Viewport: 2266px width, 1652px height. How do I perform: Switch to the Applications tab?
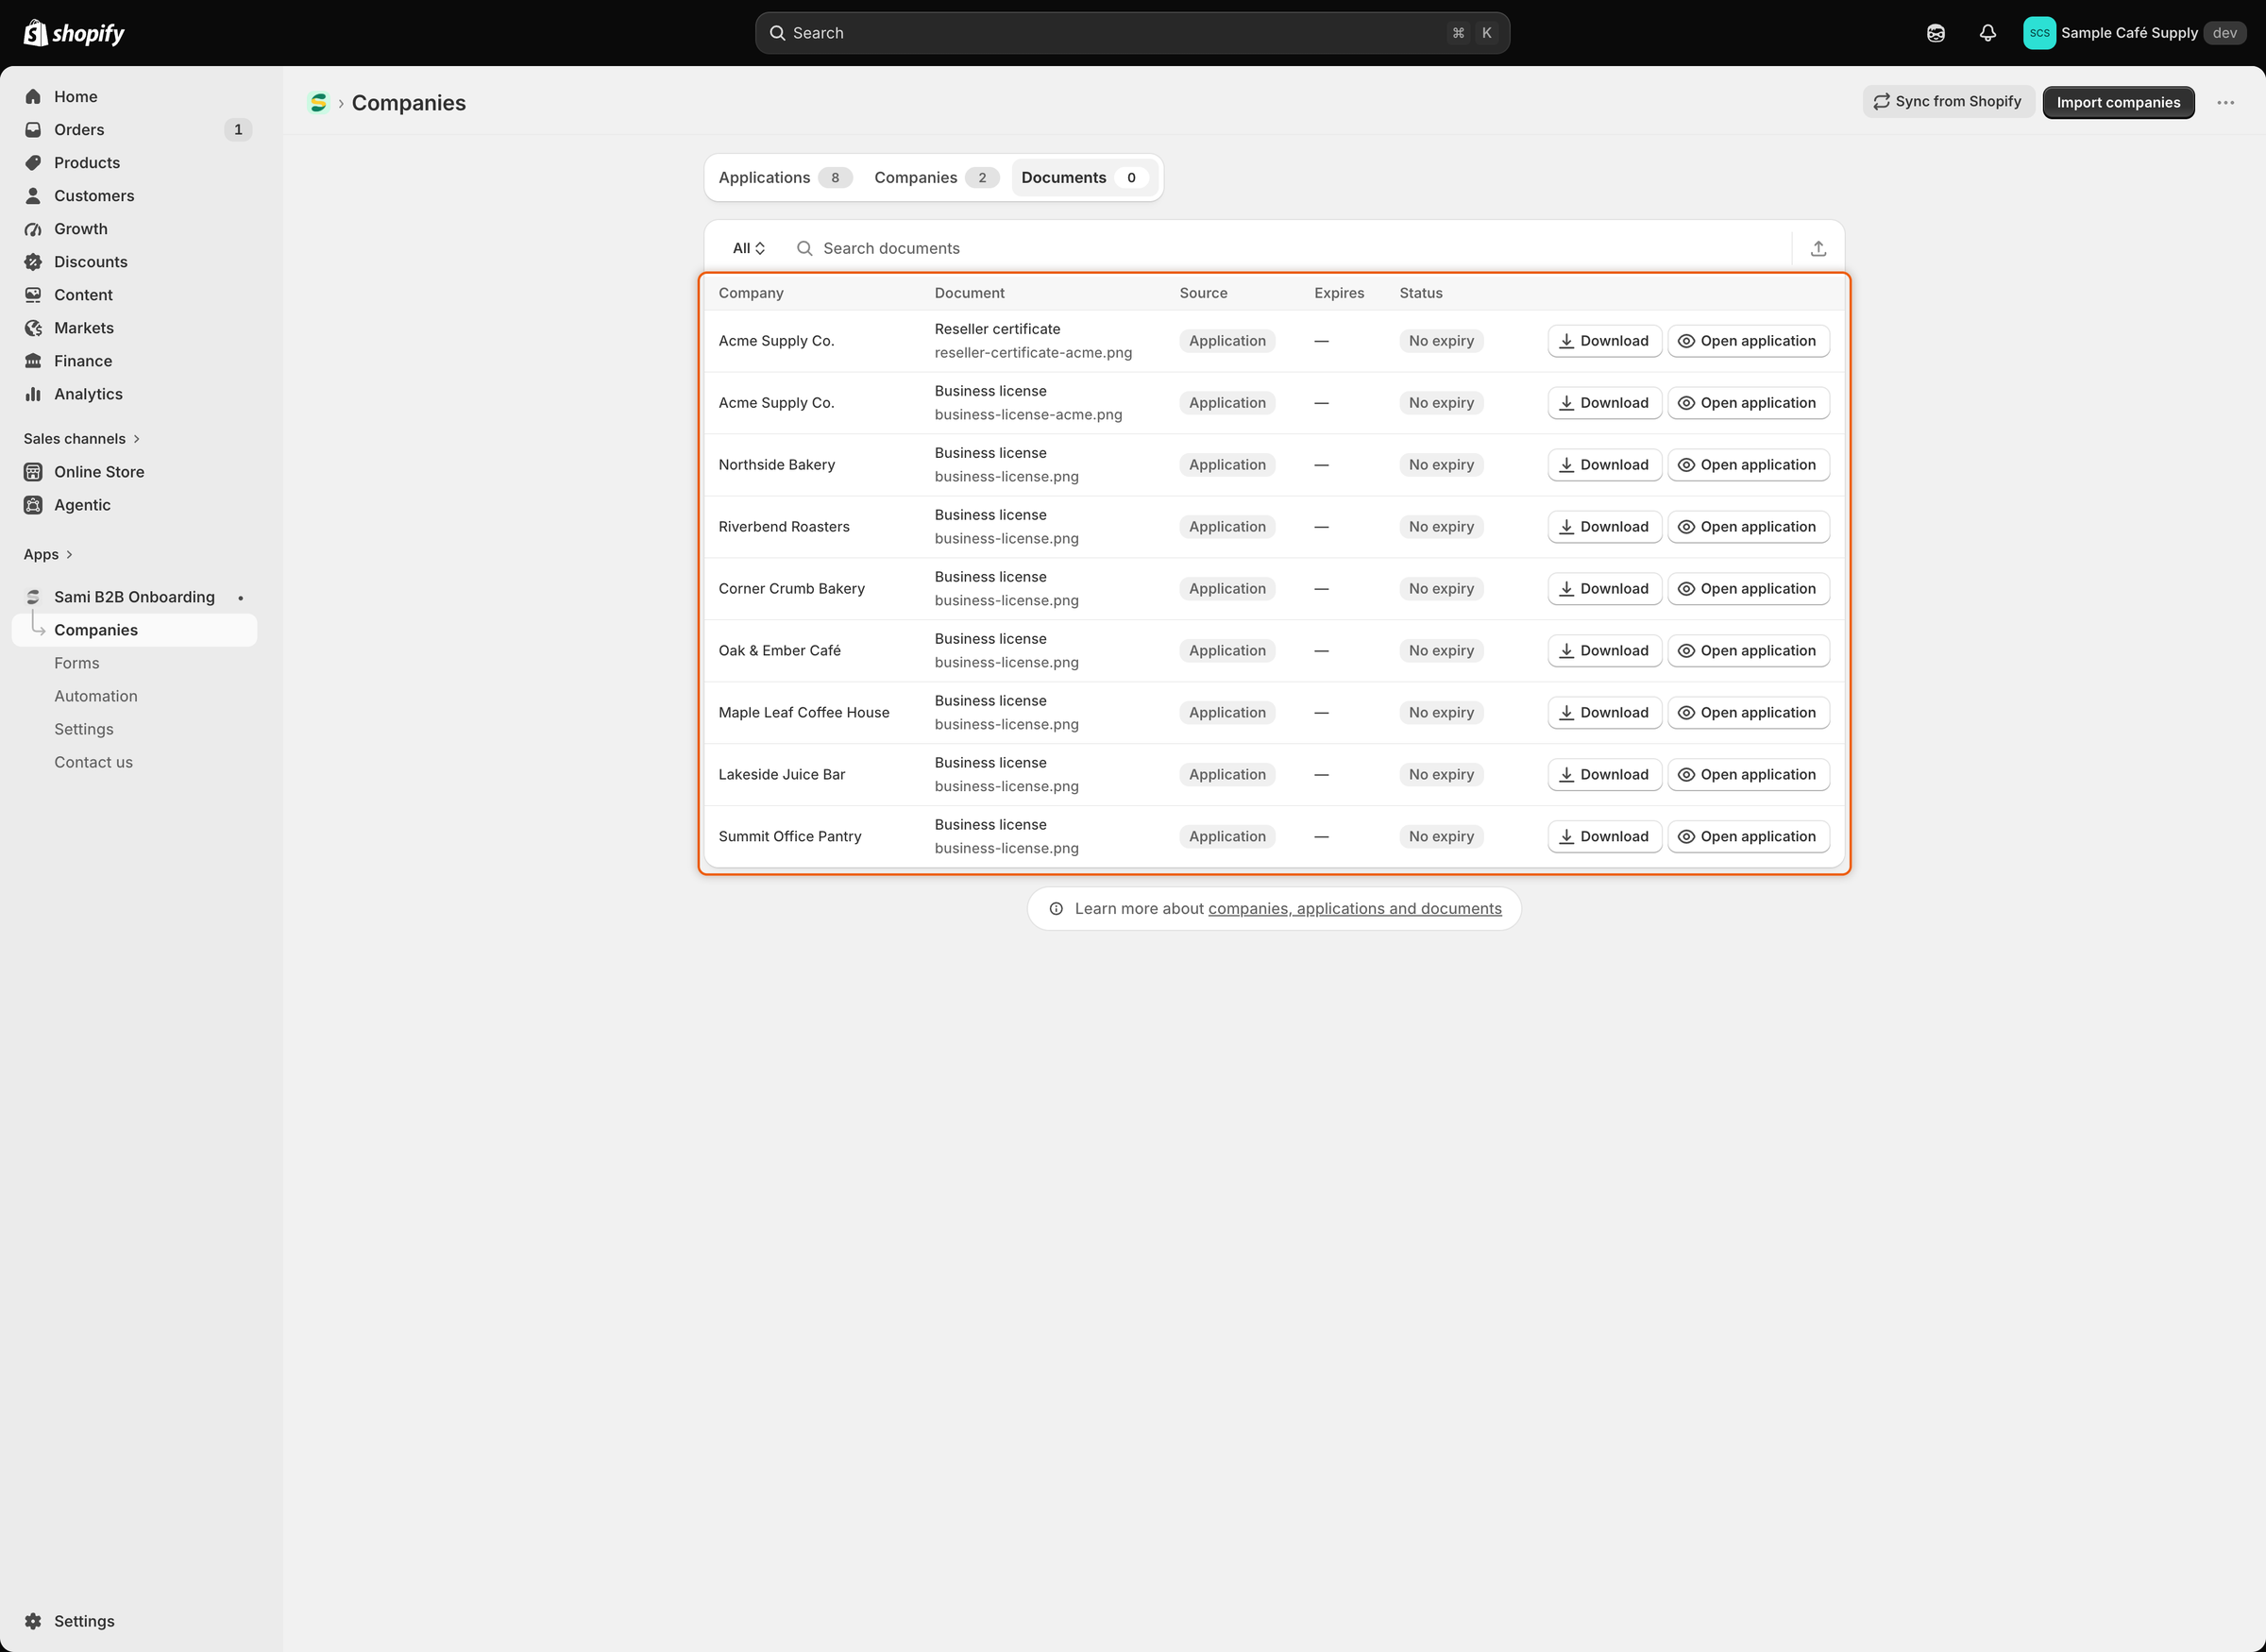[x=784, y=177]
